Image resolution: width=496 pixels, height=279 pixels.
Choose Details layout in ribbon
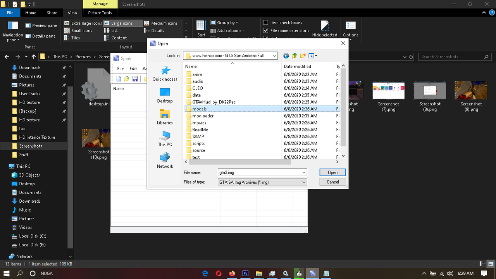(154, 31)
